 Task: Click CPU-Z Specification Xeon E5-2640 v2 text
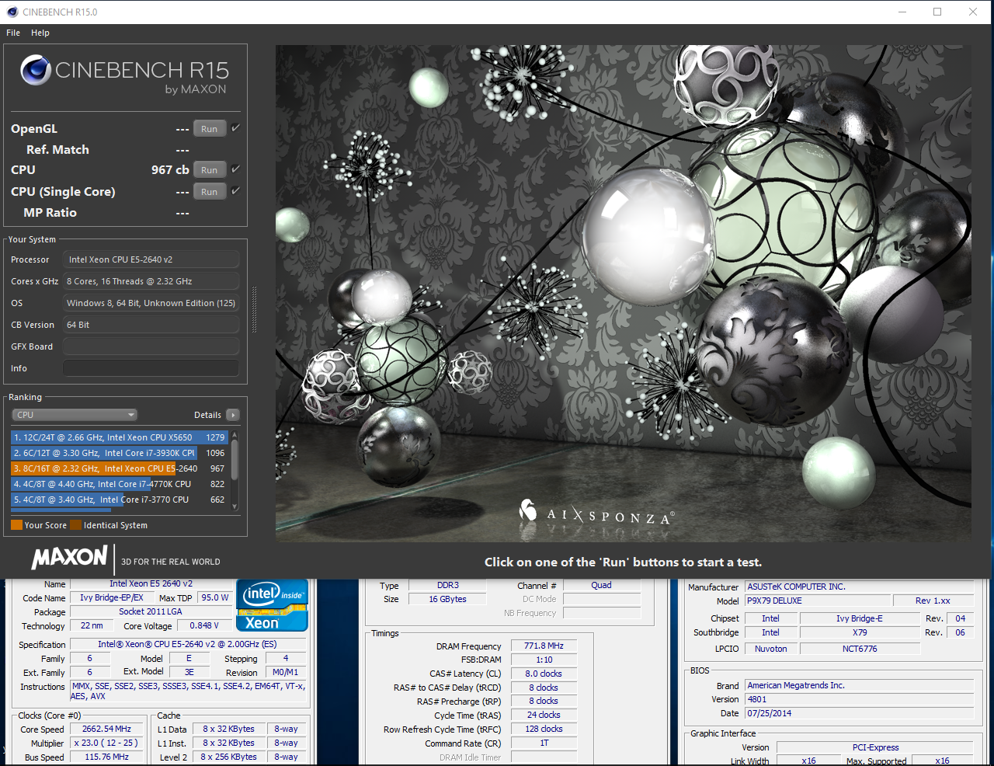187,644
